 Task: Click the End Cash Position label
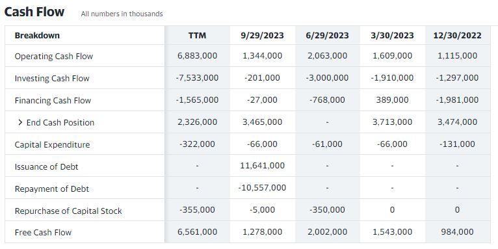pyautogui.click(x=60, y=123)
